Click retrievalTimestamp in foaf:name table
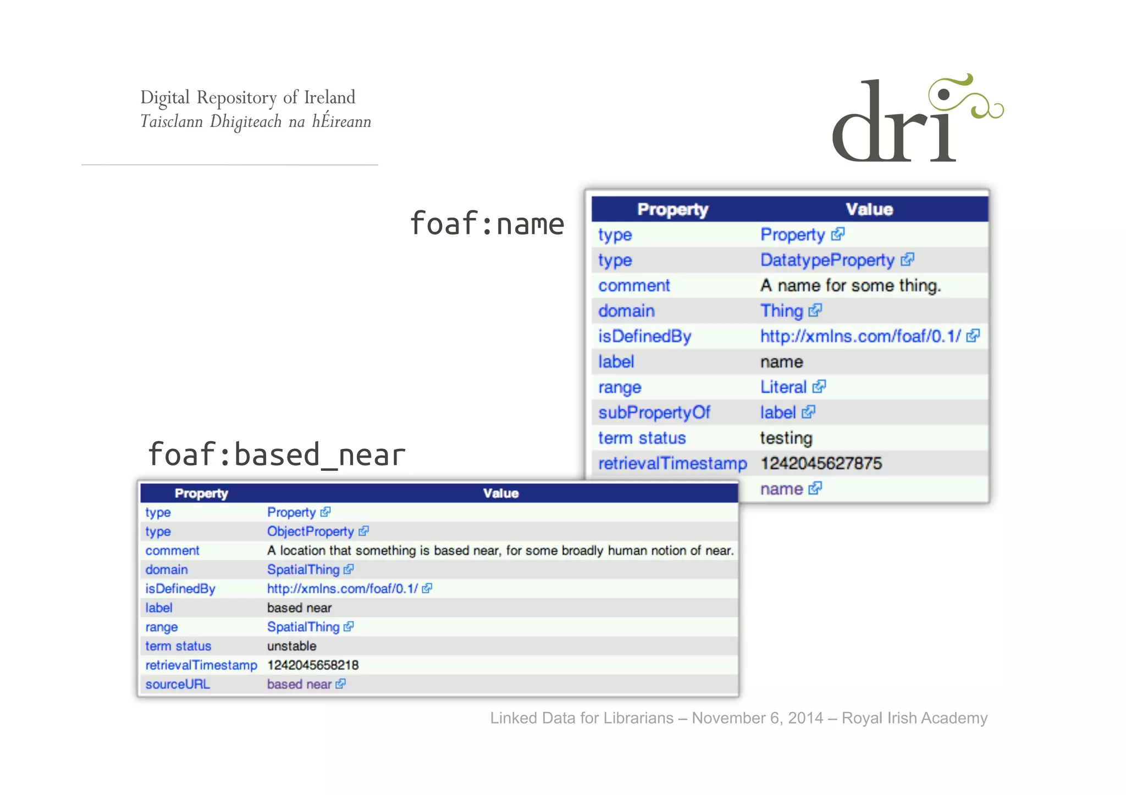This screenshot has width=1126, height=795. pyautogui.click(x=672, y=464)
